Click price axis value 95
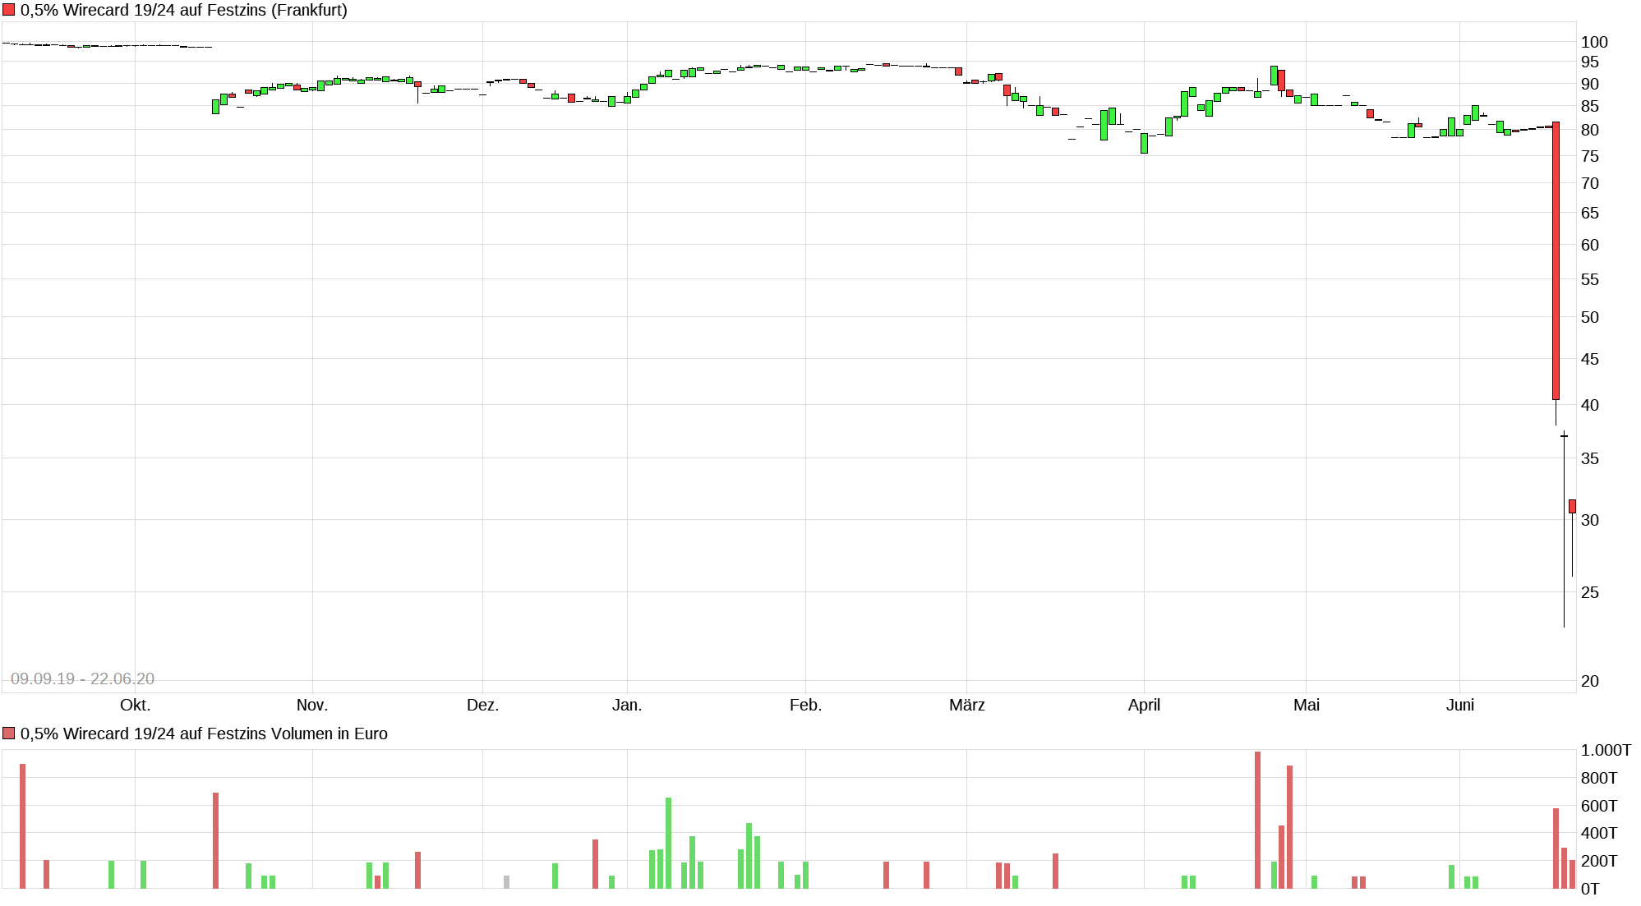The width and height of the screenshot is (1641, 906). click(x=1590, y=62)
